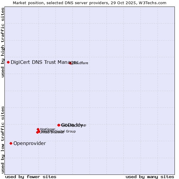This screenshot has width=179, height=179.
Task: Click the 'used by many sites' axis label
Action: click(x=150, y=177)
